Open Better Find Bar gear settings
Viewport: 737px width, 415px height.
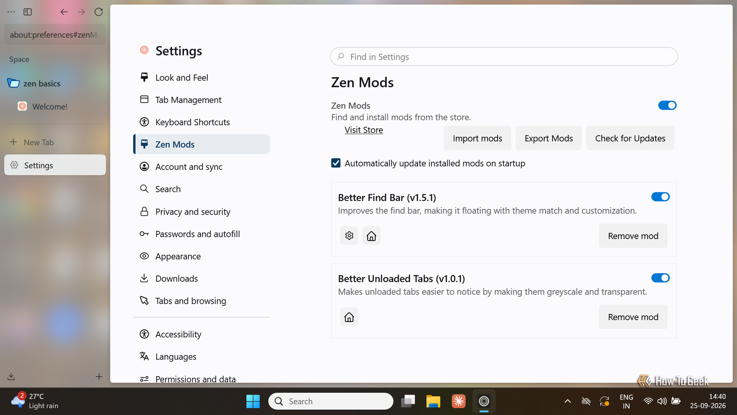point(349,236)
